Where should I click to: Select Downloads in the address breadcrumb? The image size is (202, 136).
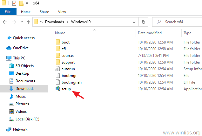[x=54, y=22]
